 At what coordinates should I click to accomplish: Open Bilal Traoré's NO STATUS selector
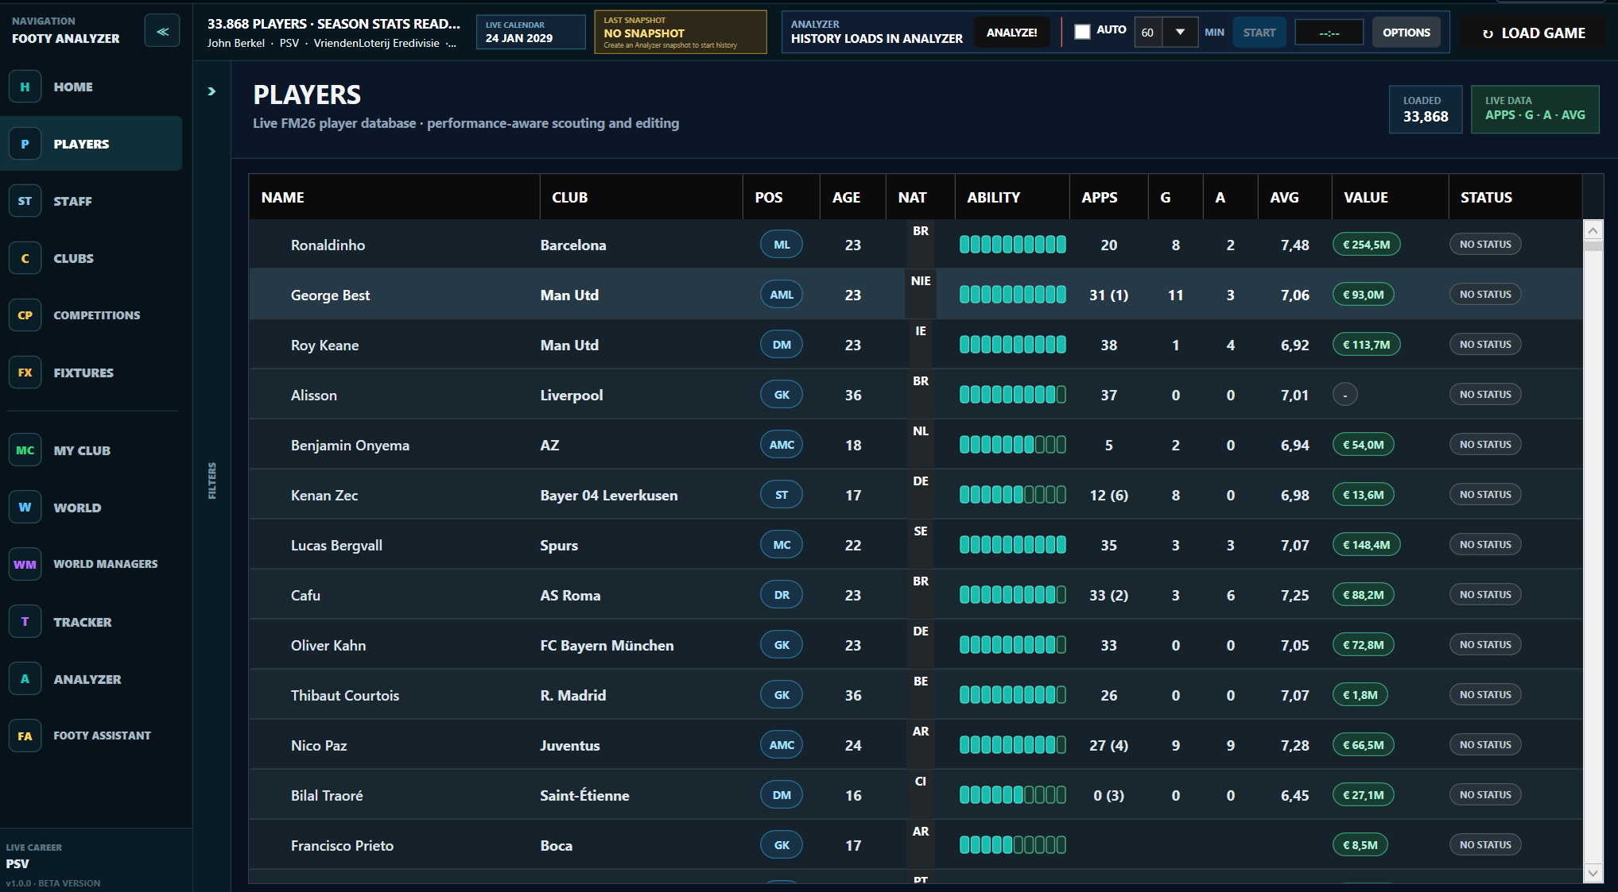(x=1485, y=795)
